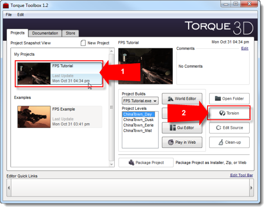Click project list scroll down arrow

coord(112,164)
